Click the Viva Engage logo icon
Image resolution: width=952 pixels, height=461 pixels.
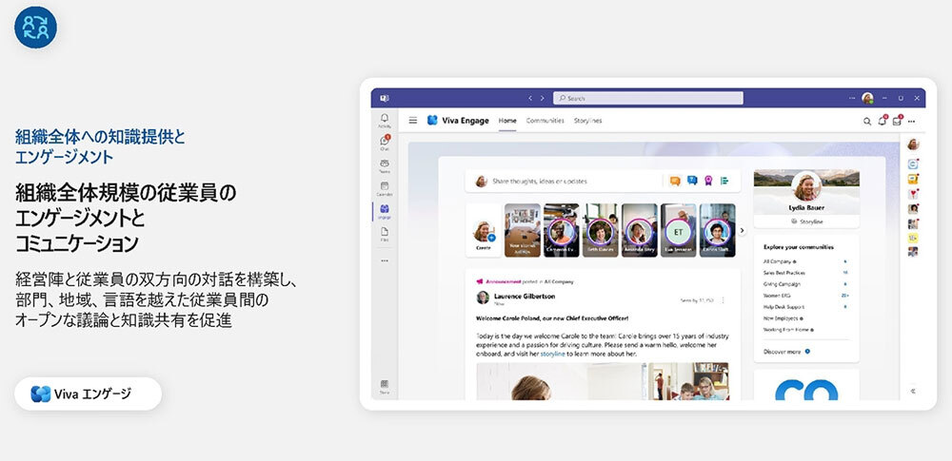pos(432,120)
